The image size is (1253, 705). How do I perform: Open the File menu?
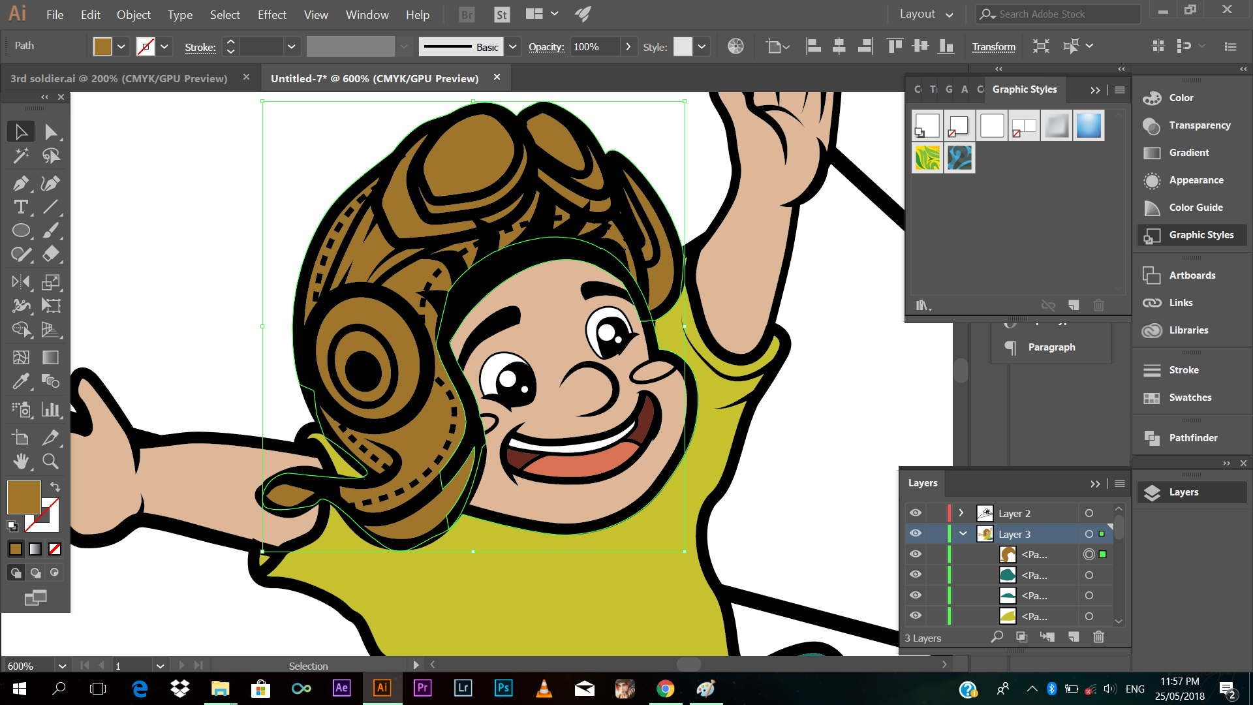55,14
